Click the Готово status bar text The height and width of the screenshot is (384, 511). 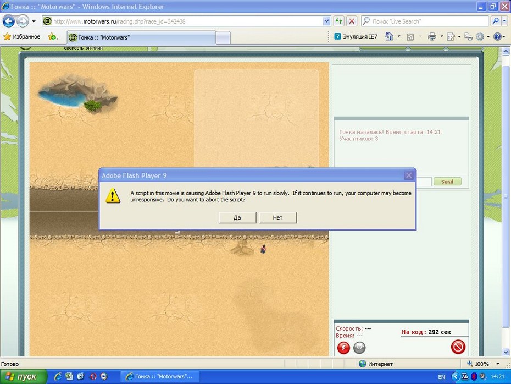[10, 364]
